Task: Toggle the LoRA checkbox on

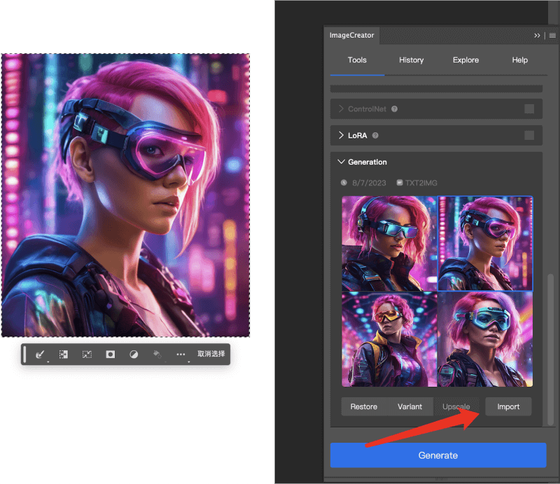Action: point(530,134)
